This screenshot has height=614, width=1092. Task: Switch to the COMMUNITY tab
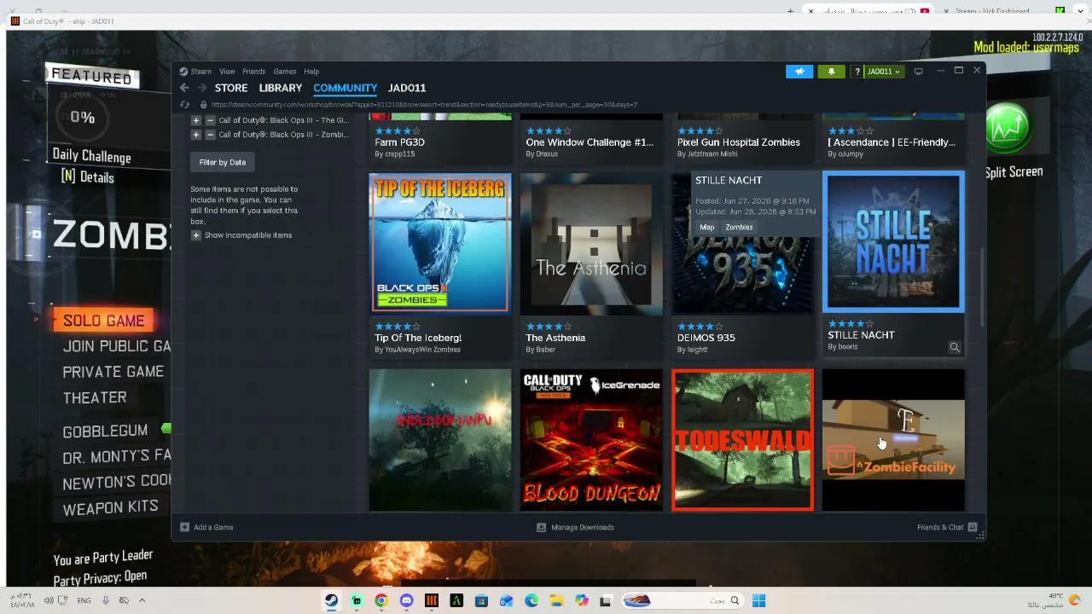click(345, 88)
